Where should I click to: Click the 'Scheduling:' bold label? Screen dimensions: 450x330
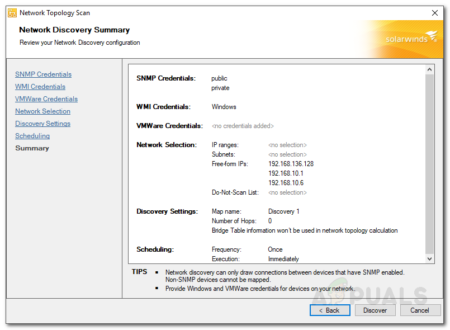click(x=155, y=249)
